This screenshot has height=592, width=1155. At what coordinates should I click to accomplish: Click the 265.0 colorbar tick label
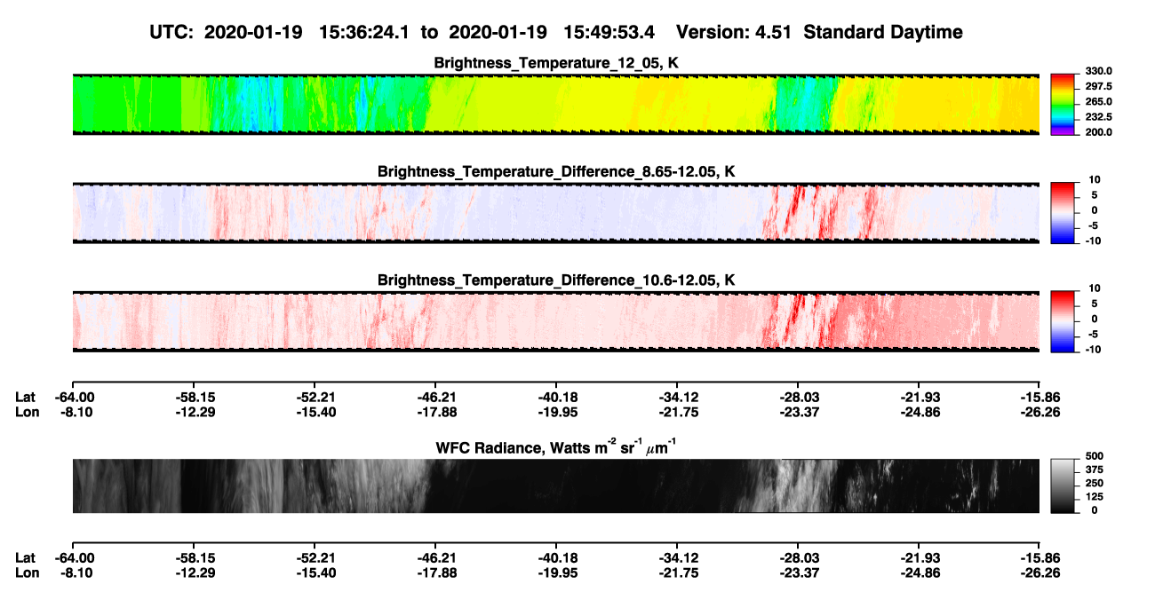pos(1099,101)
